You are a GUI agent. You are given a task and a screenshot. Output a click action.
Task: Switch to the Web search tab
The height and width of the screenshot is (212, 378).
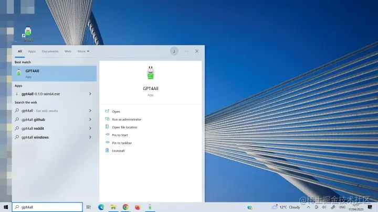(x=68, y=51)
